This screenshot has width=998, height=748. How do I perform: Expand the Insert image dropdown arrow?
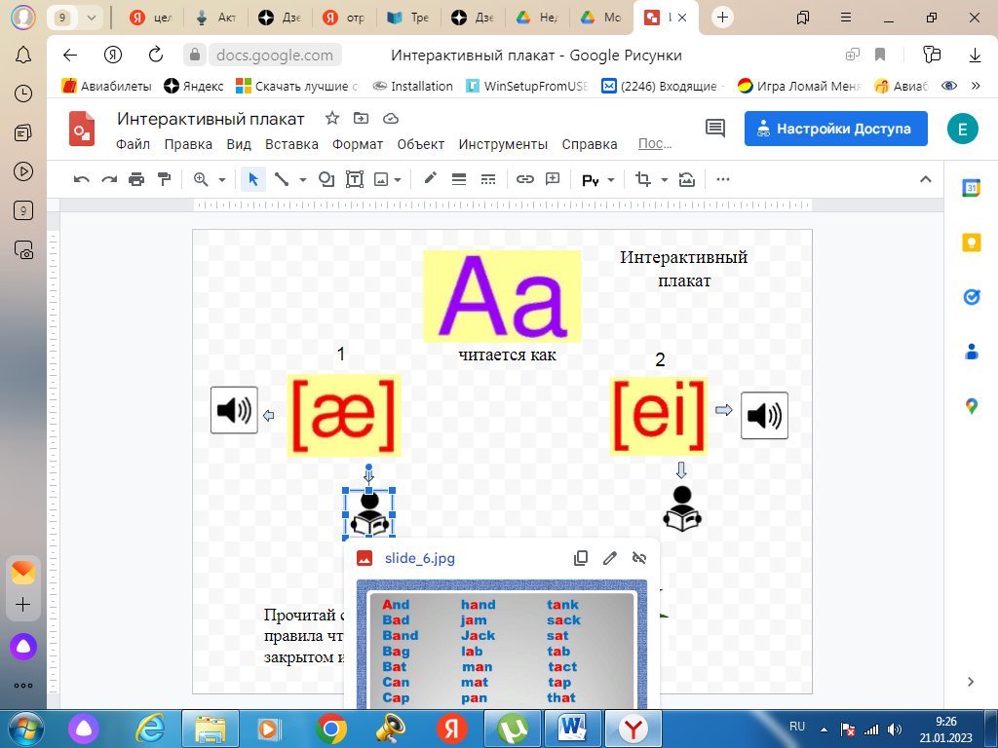click(400, 180)
